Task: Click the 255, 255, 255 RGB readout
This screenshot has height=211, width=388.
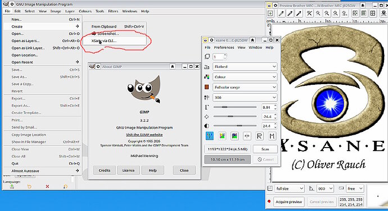Action: [x=351, y=199]
